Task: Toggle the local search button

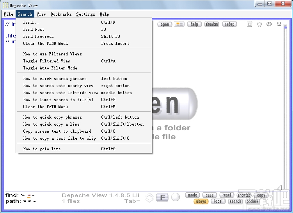Action: [x=218, y=201]
